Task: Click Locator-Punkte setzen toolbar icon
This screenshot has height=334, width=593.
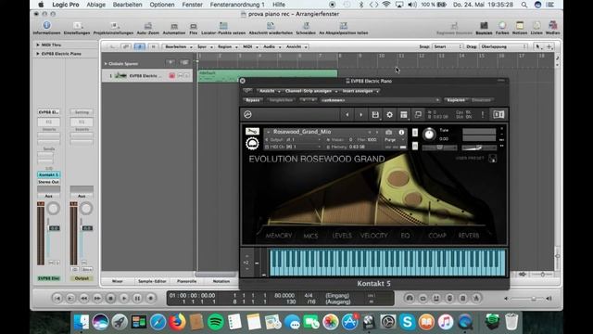Action: tap(223, 25)
